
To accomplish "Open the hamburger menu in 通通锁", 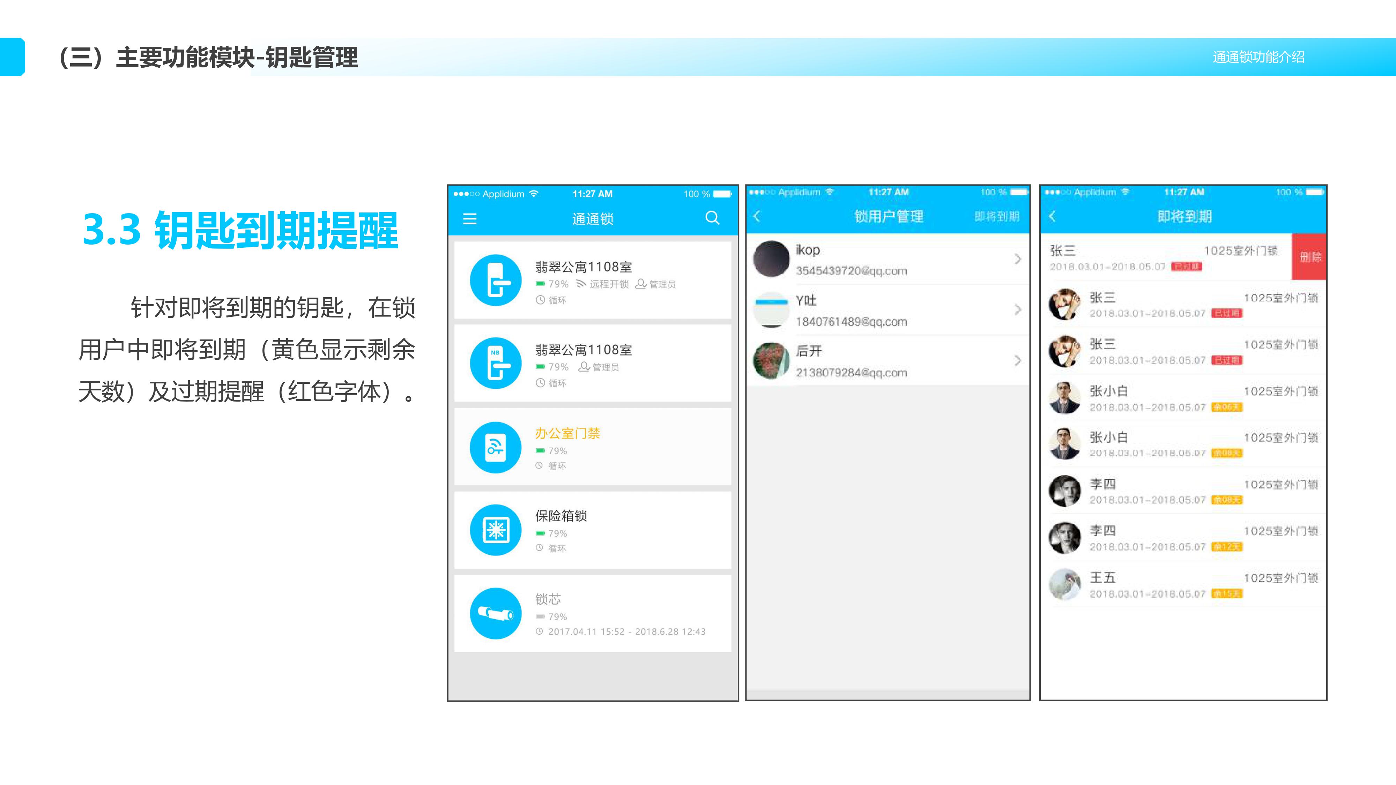I will tap(470, 219).
